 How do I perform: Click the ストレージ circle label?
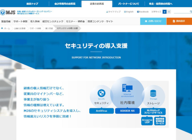point(153,103)
